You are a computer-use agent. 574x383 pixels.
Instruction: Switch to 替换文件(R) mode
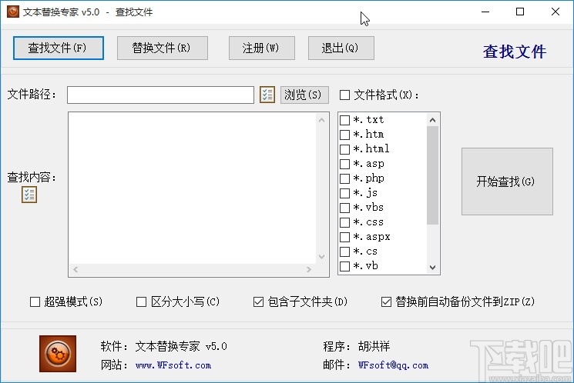coord(162,48)
